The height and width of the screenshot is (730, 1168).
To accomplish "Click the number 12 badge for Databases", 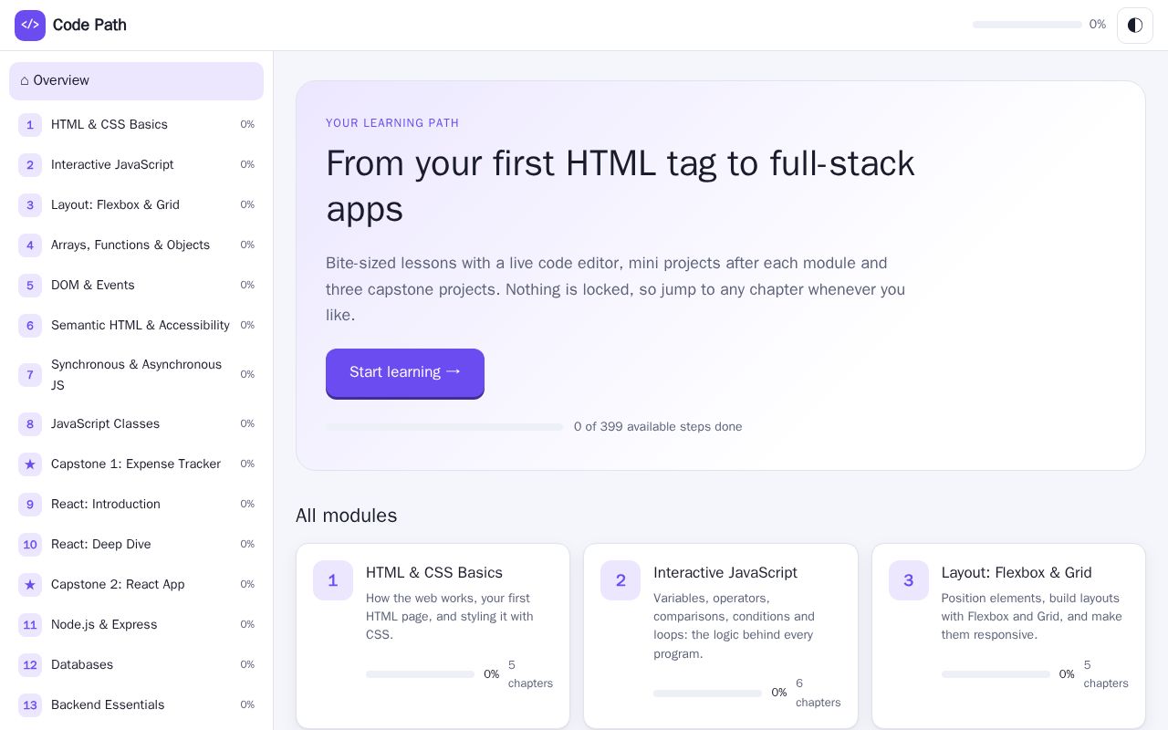I will pos(30,665).
